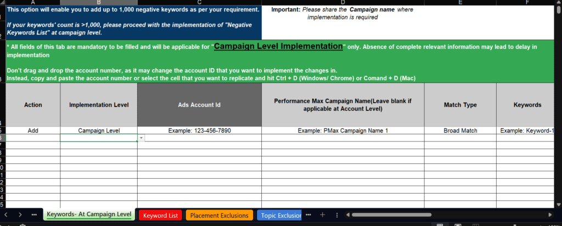Select column D header
562x226 pixels.
tap(343, 3)
